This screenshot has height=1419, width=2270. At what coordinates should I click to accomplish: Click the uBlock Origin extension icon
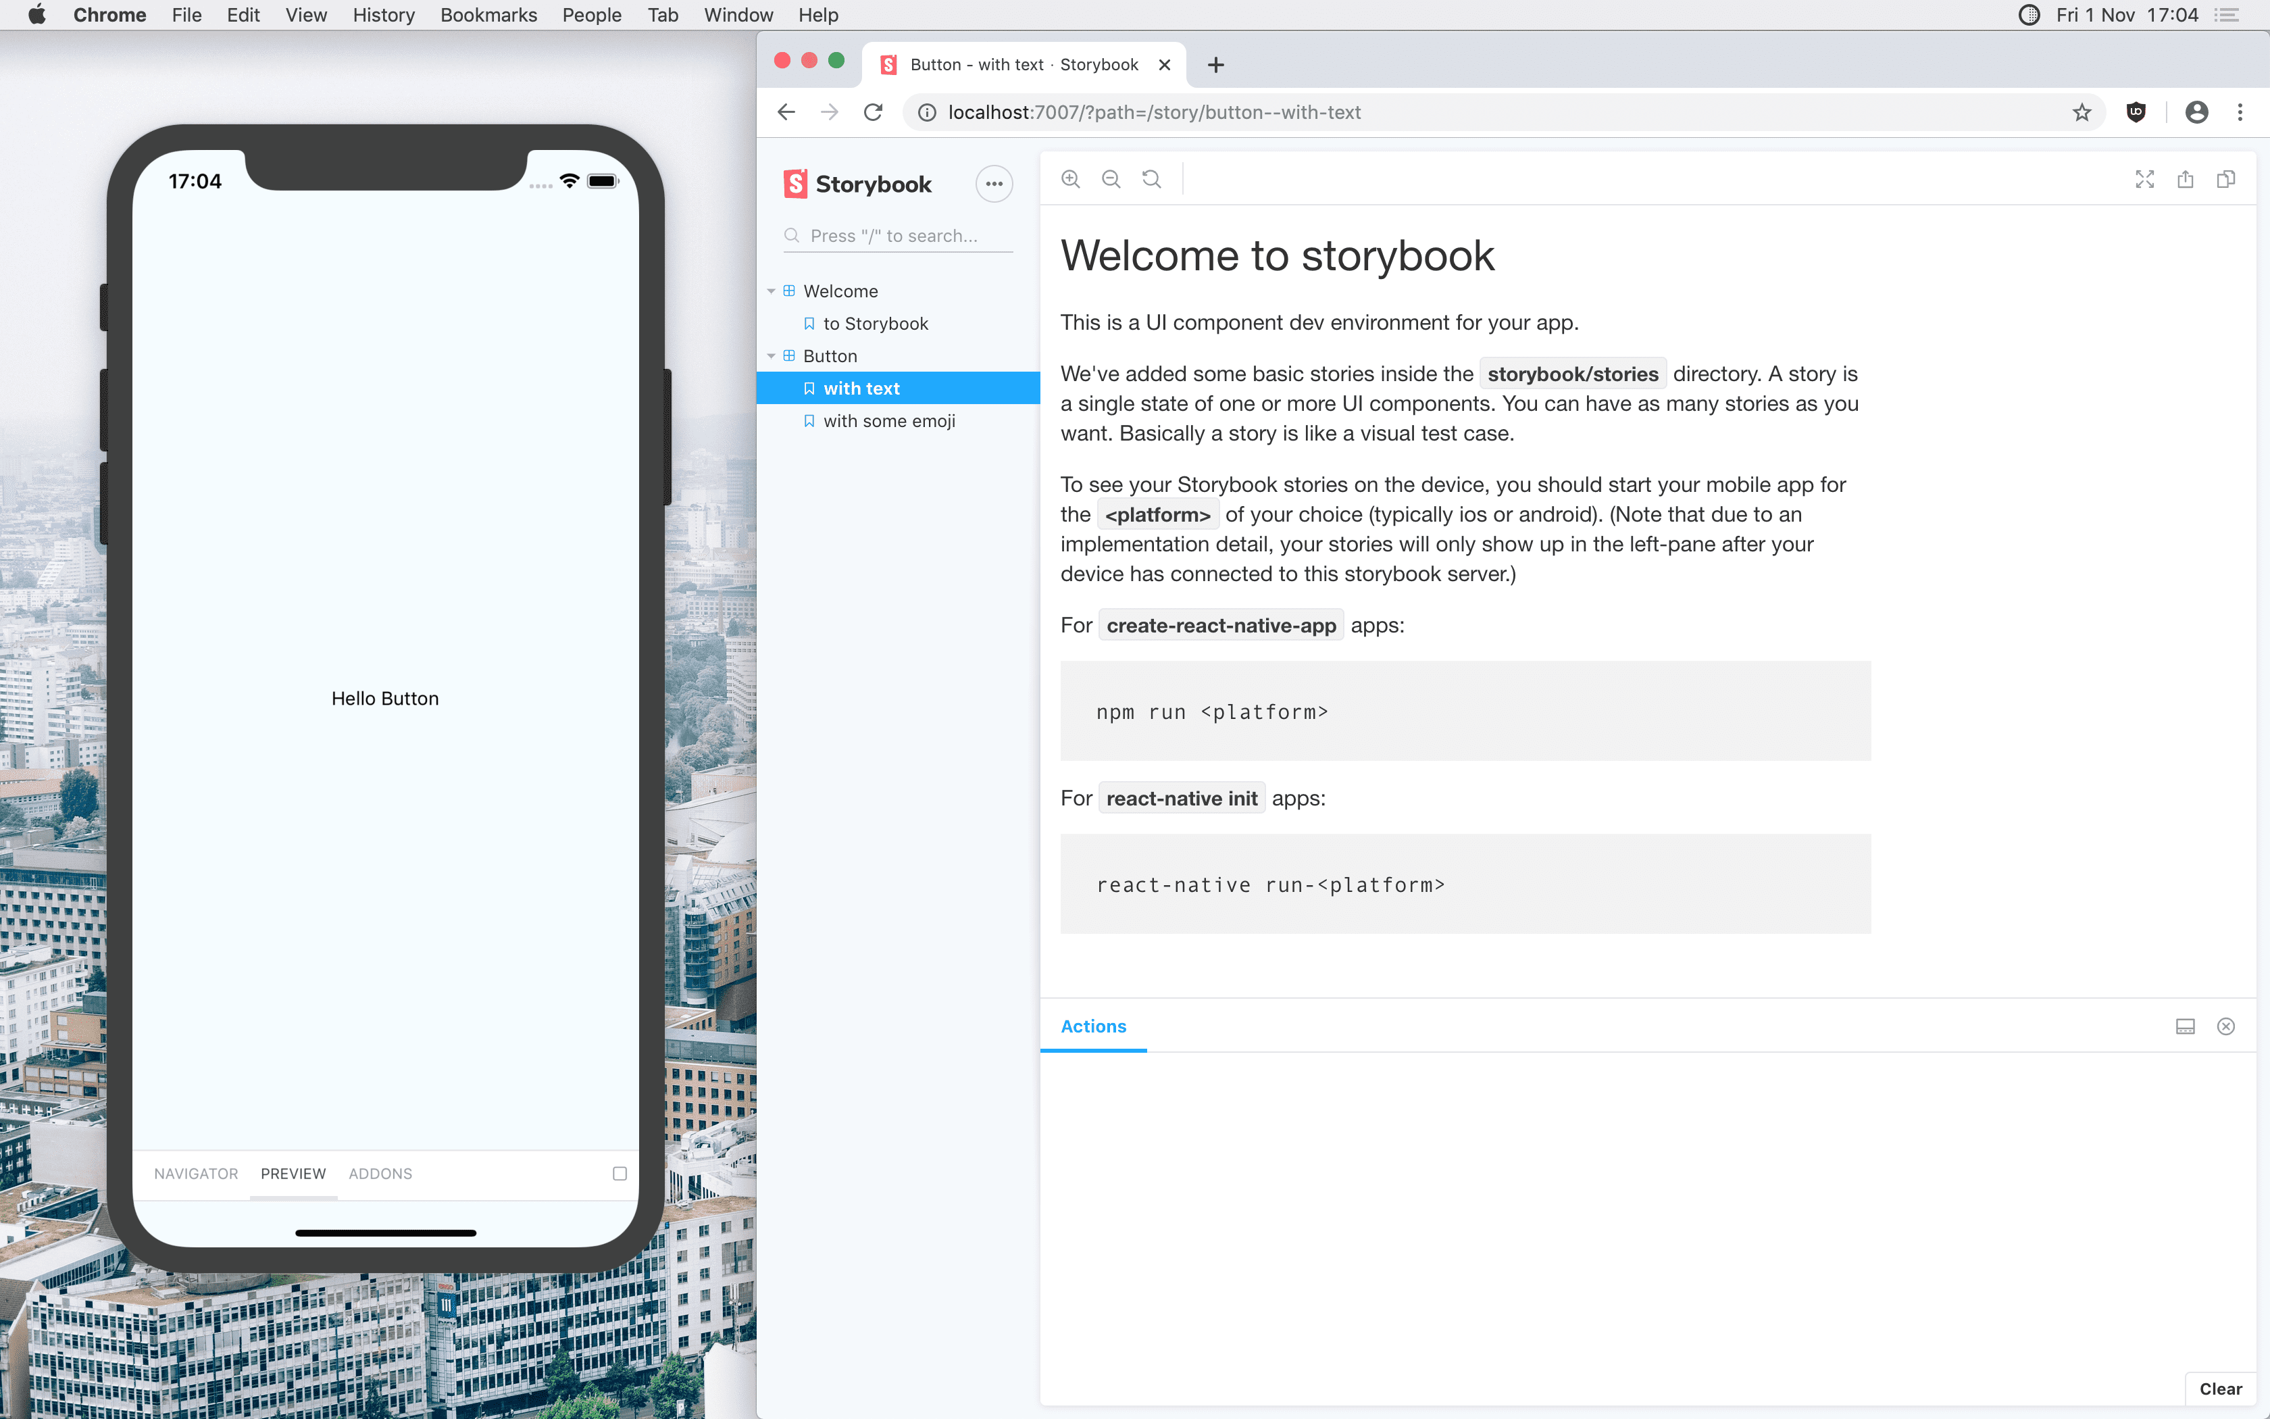(2136, 111)
